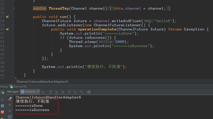
Task: Click the "继续执行，不阻塞" string on line 39
Action: pyautogui.click(x=104, y=67)
